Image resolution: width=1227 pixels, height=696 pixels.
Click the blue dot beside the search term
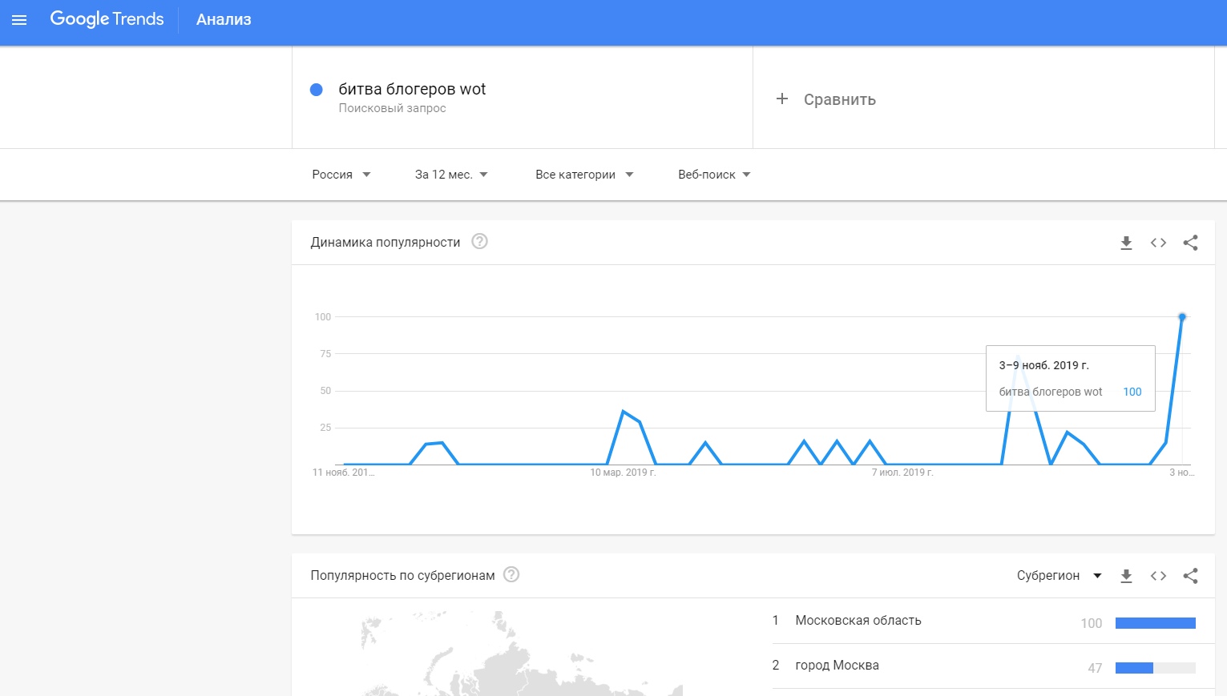[317, 90]
